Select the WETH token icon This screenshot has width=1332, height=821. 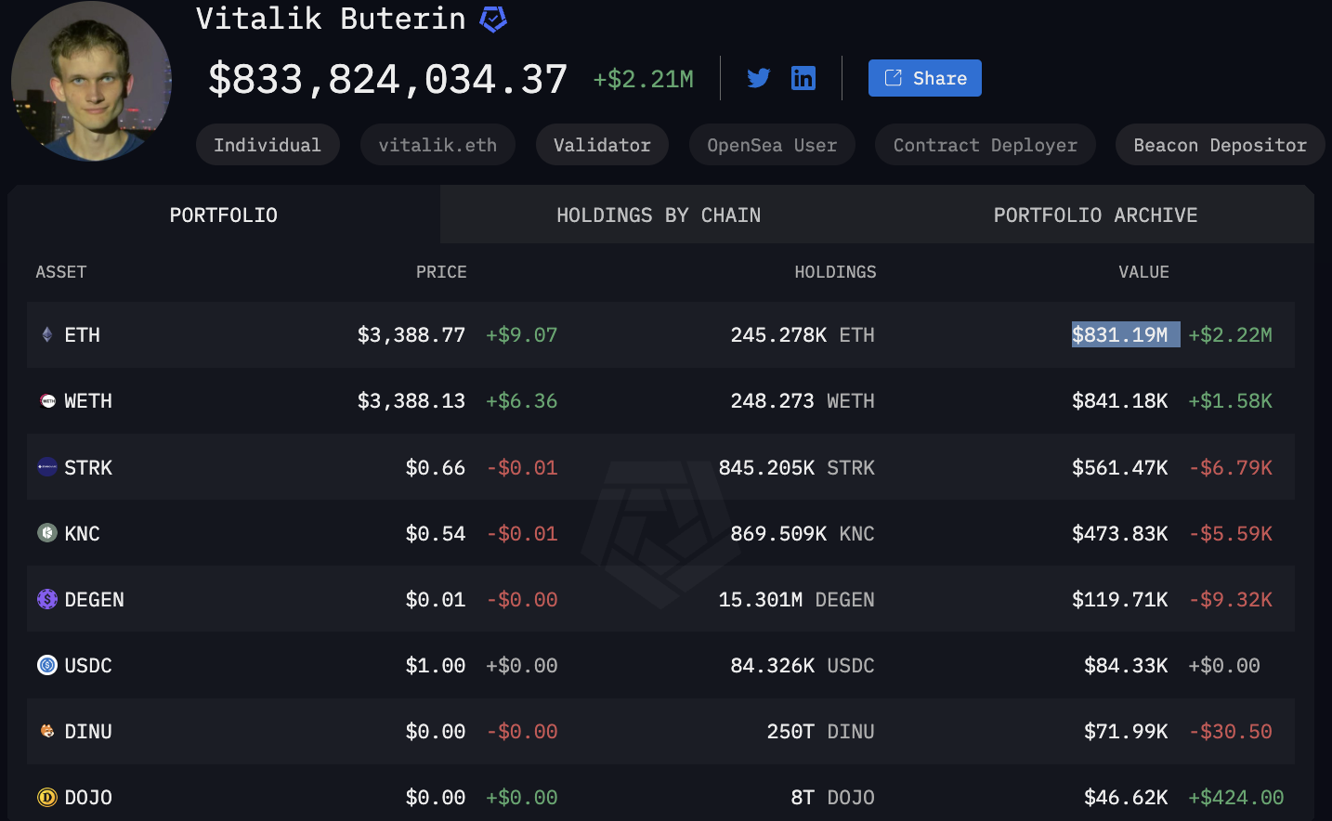[47, 401]
